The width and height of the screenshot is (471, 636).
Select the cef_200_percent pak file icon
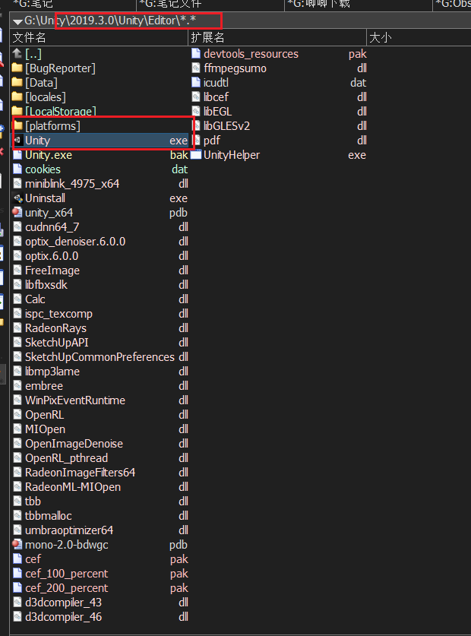pos(17,587)
